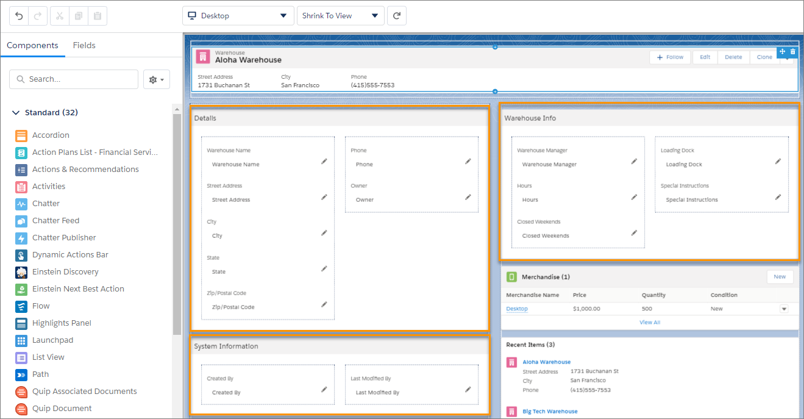Open the Desktop form factor dropdown
The width and height of the screenshot is (804, 419).
point(238,16)
